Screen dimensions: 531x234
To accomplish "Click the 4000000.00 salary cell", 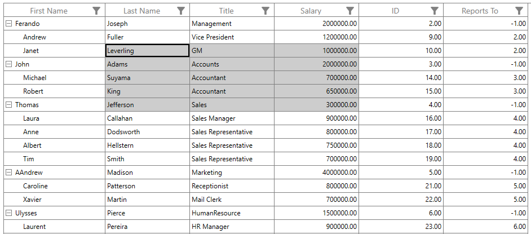I will [317, 173].
